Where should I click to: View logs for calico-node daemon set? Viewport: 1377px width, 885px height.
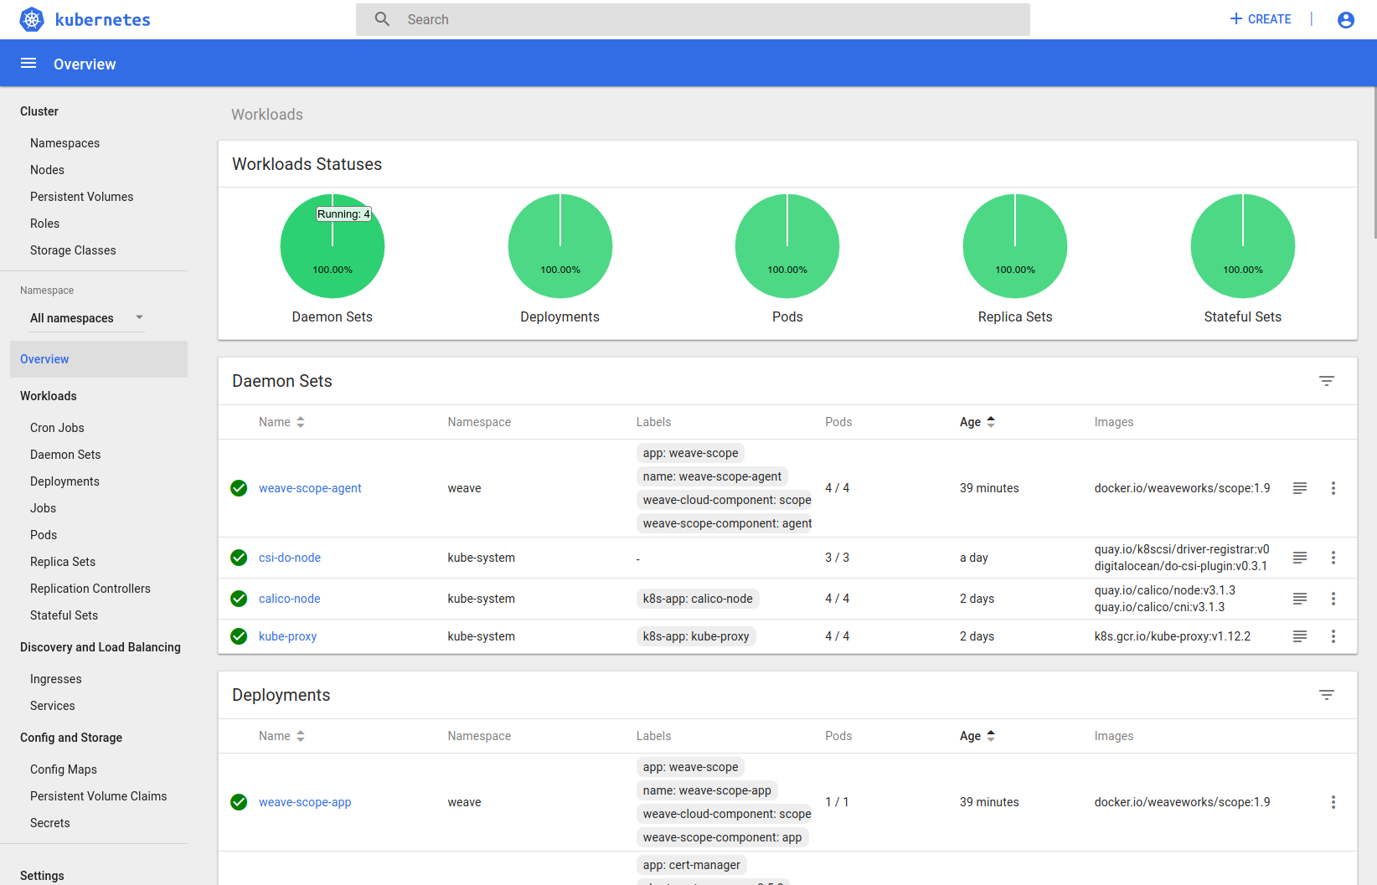pos(1300,599)
